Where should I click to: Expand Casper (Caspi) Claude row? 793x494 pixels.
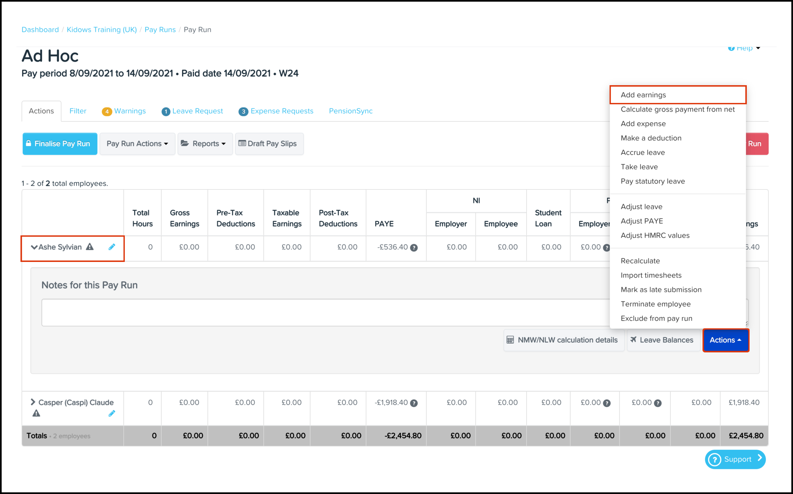(x=33, y=402)
